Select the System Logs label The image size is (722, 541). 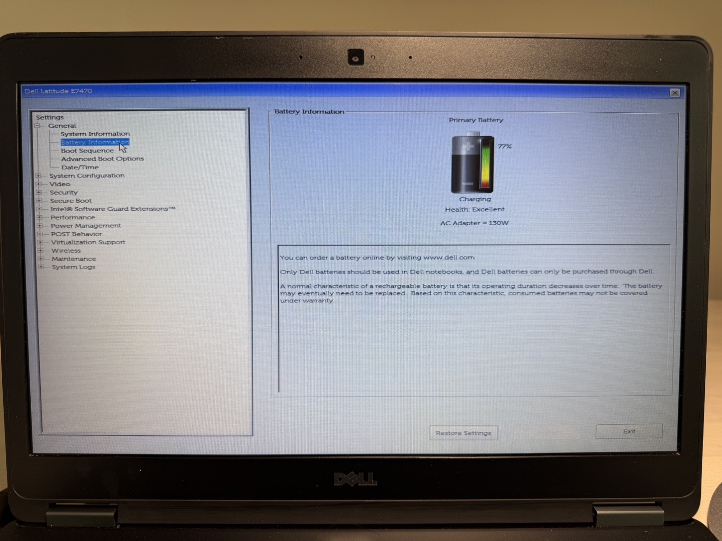point(74,267)
